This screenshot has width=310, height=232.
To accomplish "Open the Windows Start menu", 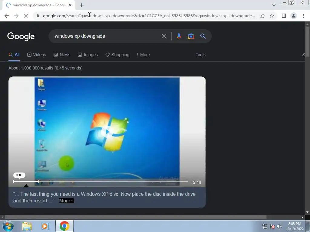I will [8, 226].
